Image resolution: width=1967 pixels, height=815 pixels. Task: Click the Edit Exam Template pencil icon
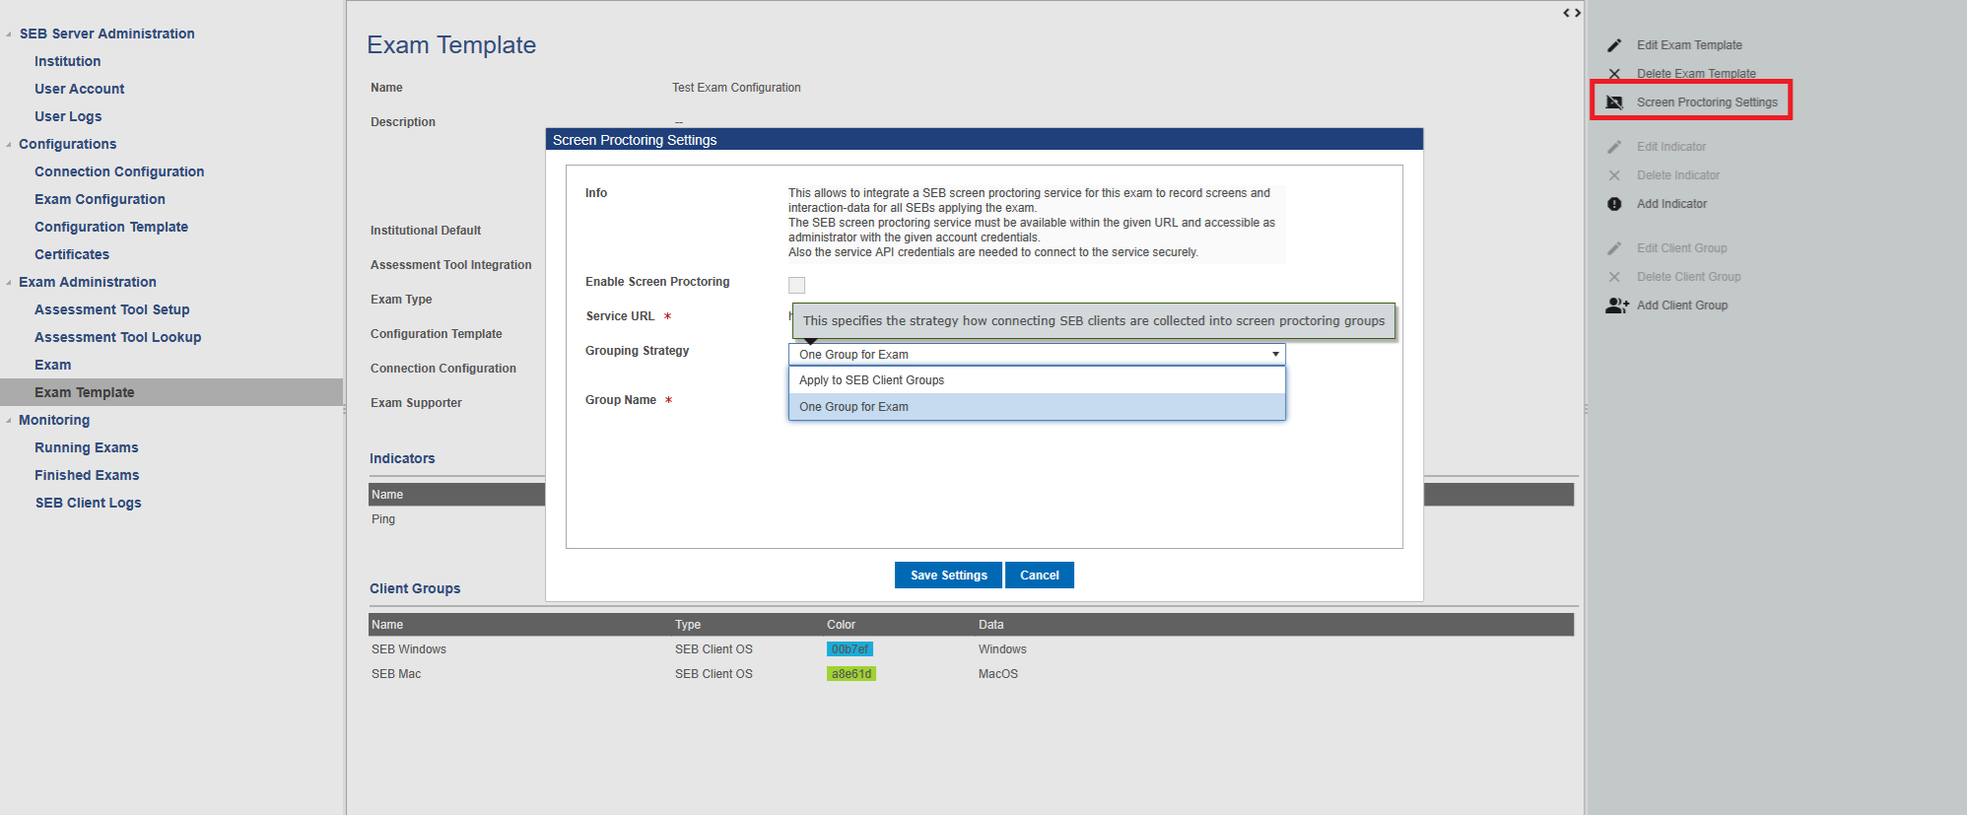pos(1614,45)
